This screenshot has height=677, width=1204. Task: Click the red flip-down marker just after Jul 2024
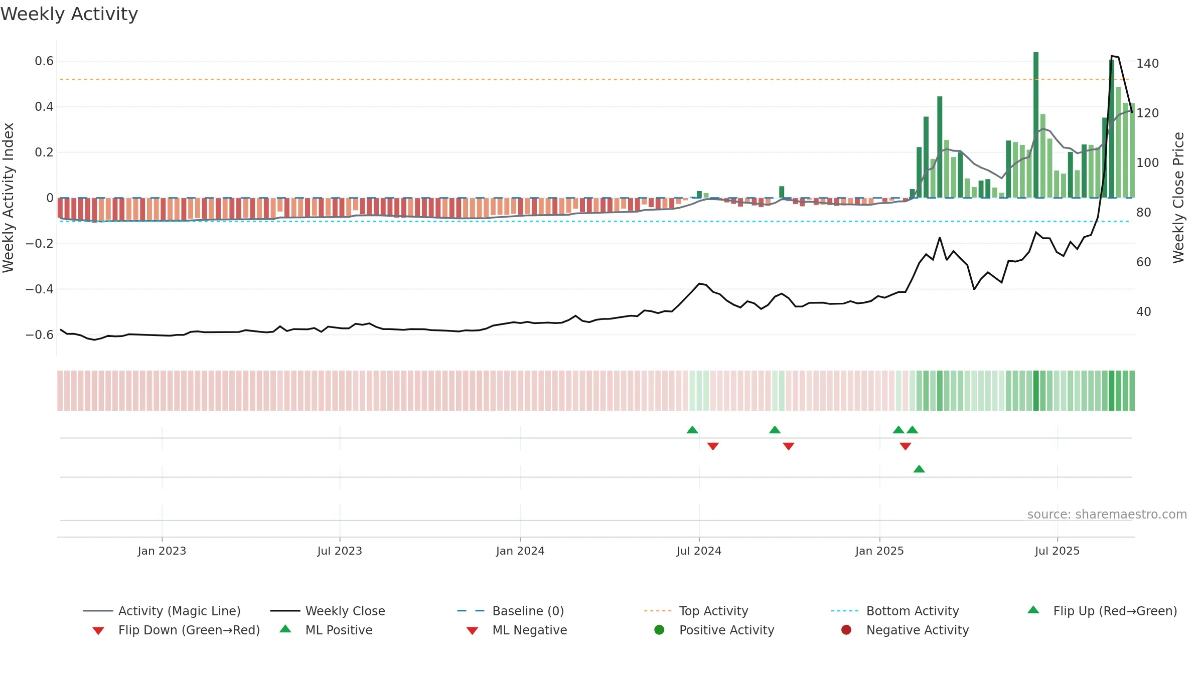pos(713,446)
